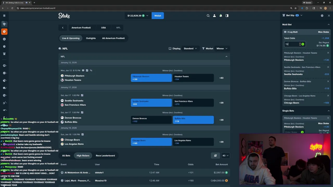Image resolution: width=333 pixels, height=187 pixels.
Task: Open a new browser tab
Action: (x=34, y=3)
